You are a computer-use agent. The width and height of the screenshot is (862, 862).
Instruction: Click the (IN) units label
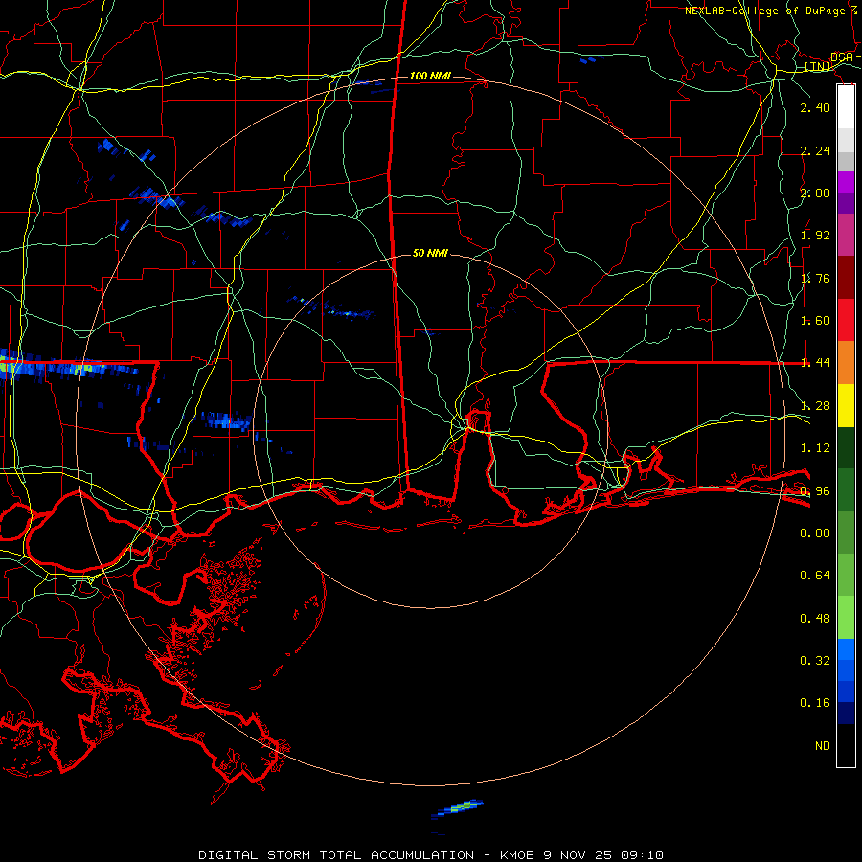click(818, 66)
